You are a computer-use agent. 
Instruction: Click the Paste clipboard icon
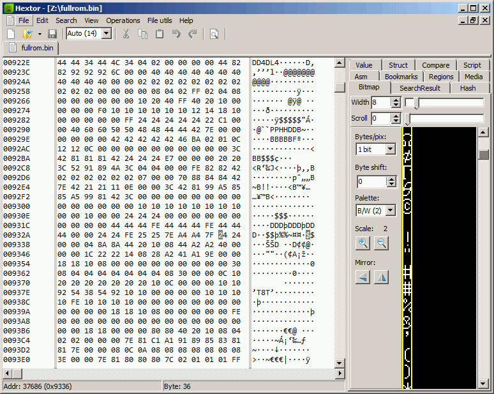(x=160, y=34)
